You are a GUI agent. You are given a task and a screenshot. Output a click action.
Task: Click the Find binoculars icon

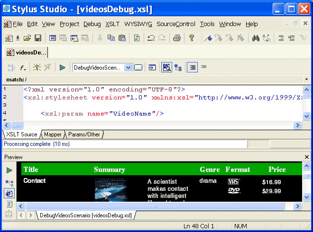(x=256, y=38)
